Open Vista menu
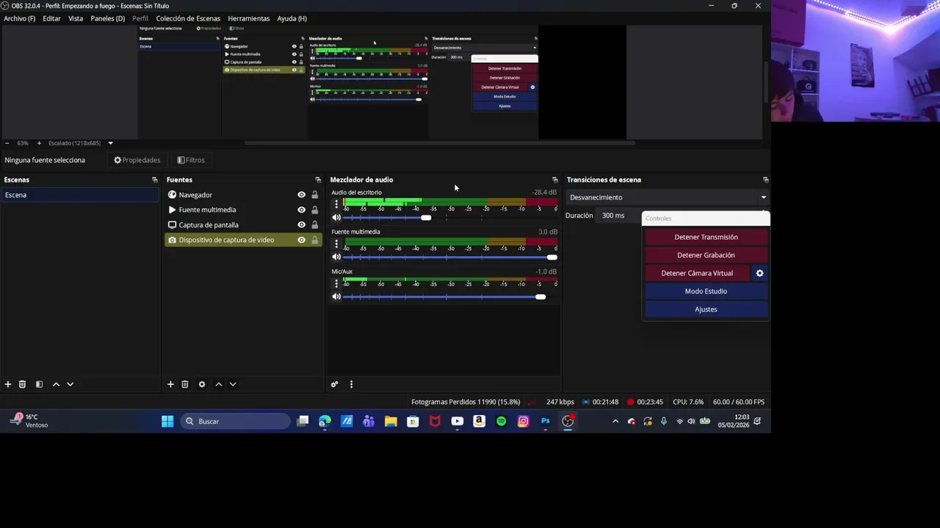Viewport: 940px width, 528px height. pos(76,18)
